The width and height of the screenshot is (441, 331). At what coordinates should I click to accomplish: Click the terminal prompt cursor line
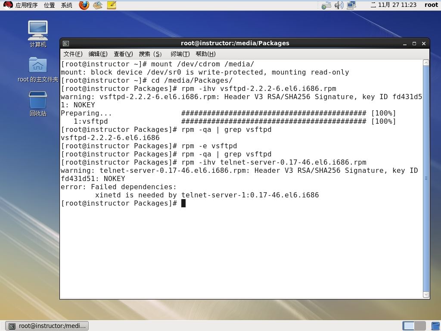click(123, 203)
